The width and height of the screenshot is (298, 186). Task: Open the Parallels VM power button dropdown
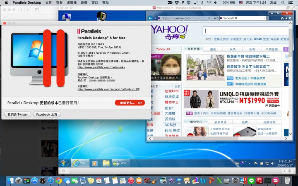pyautogui.click(x=65, y=171)
